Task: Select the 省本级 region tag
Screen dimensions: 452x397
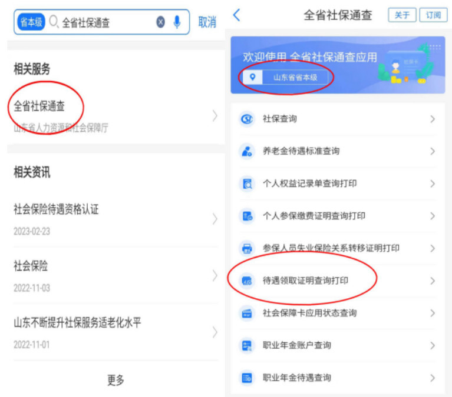Action: click(x=31, y=22)
